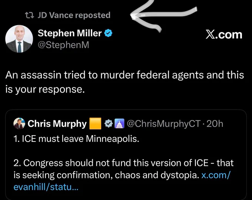
Task: Open Stephen Miller's profile picture
Action: tap(19, 39)
